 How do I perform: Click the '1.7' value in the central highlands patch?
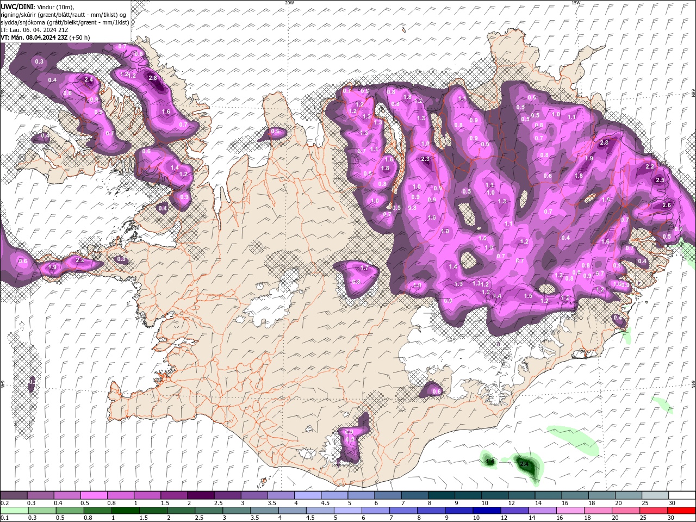pos(364,268)
